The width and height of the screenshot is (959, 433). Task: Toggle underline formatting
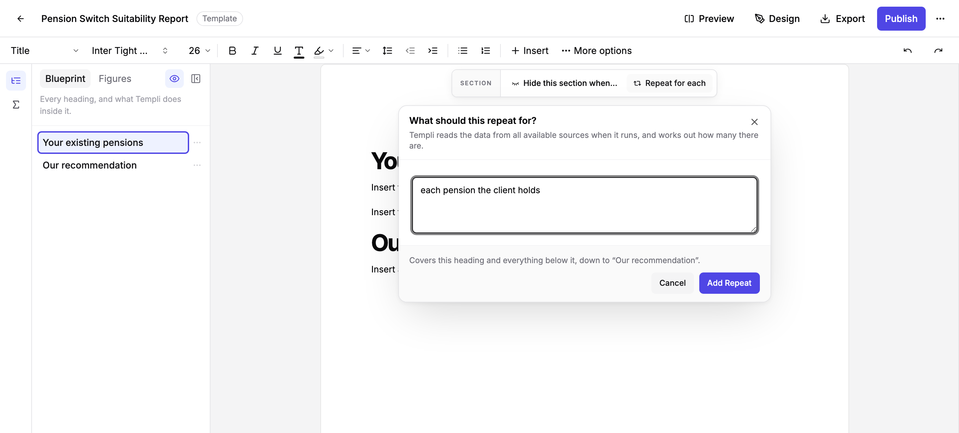pos(277,51)
